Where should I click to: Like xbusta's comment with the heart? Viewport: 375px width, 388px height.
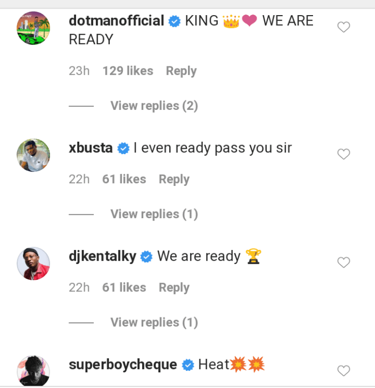point(343,154)
